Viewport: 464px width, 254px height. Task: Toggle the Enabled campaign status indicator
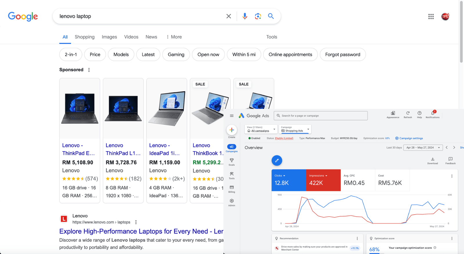pos(254,138)
